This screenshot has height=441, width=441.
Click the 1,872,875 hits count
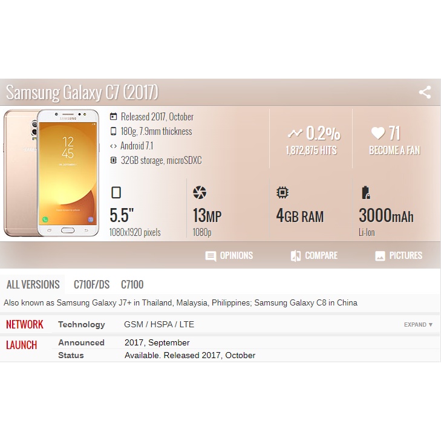click(x=312, y=151)
